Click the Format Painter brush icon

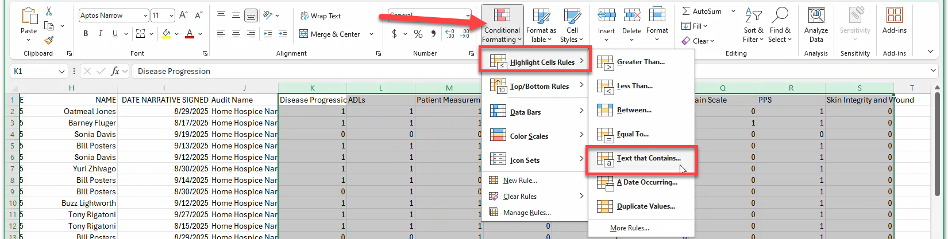tap(49, 40)
